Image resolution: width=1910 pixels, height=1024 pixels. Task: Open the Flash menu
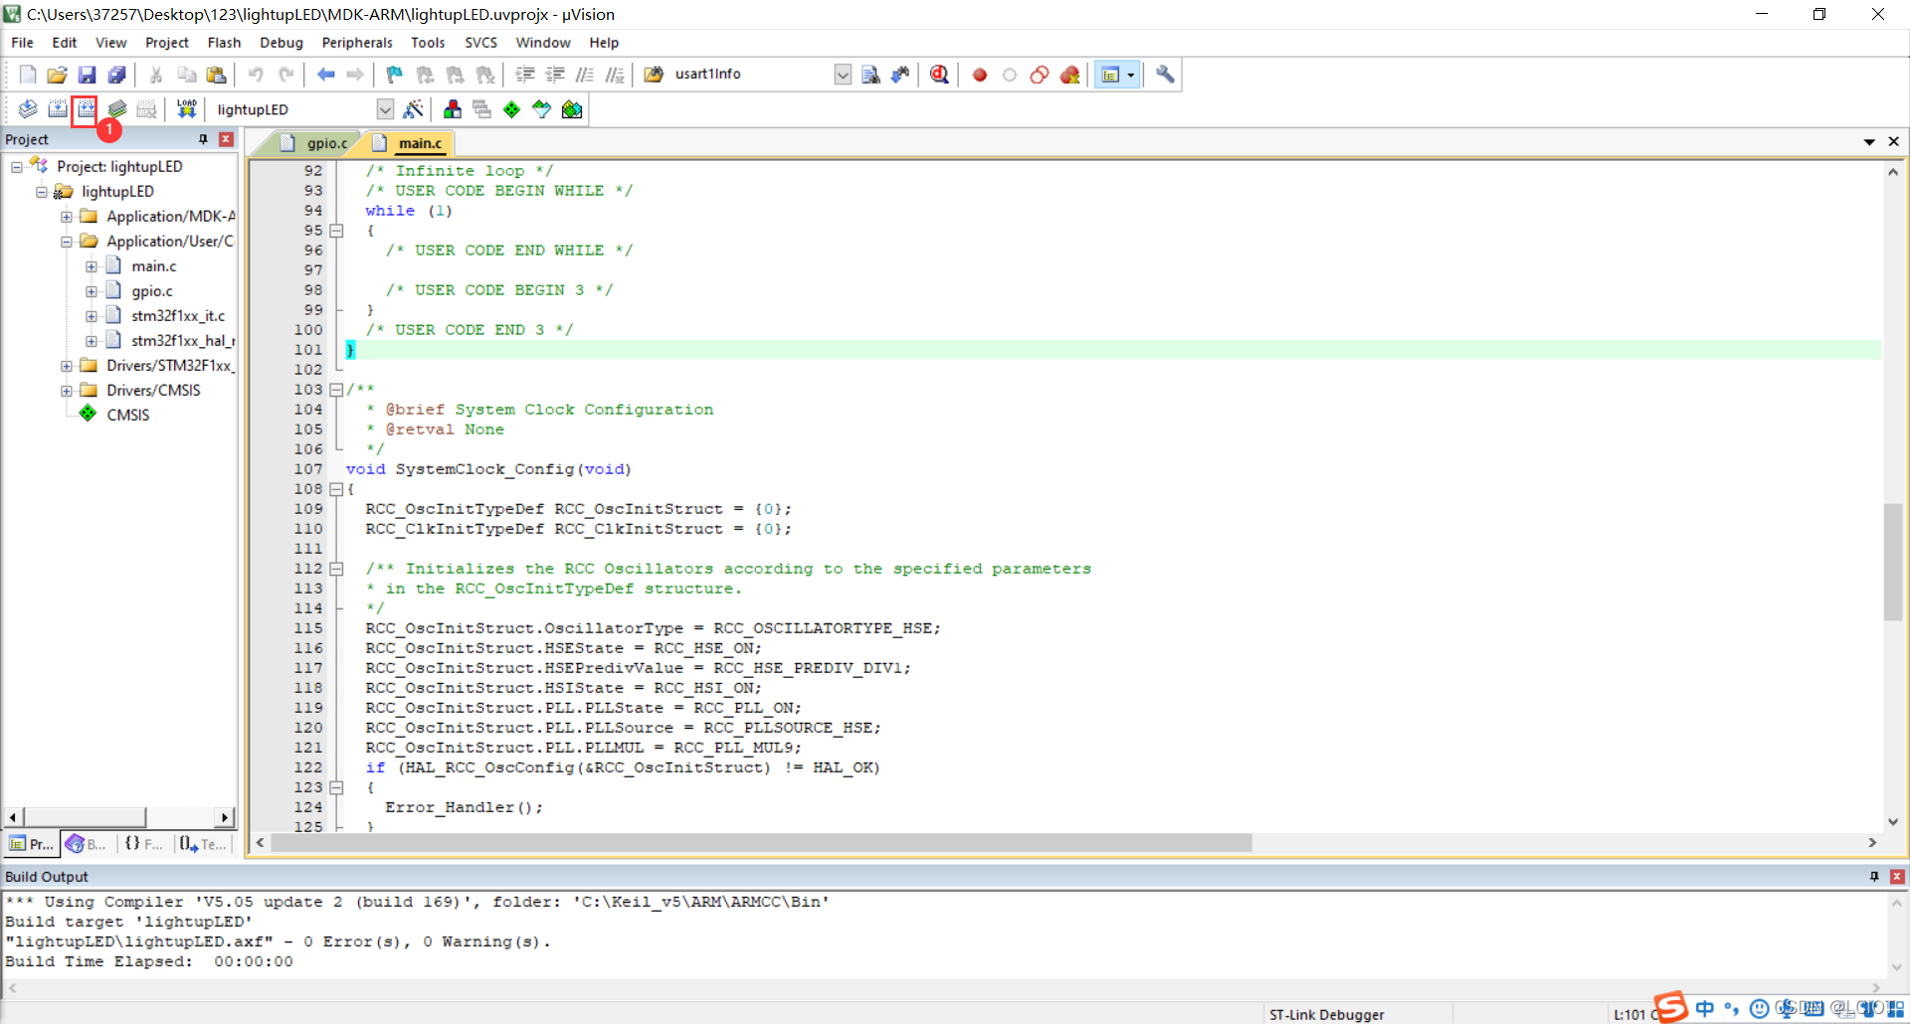pyautogui.click(x=224, y=43)
